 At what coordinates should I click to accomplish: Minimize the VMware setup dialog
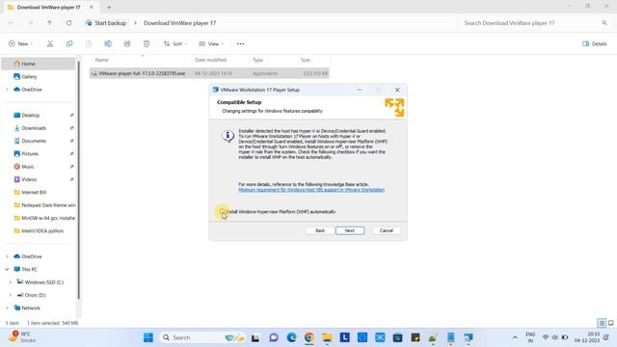[360, 90]
